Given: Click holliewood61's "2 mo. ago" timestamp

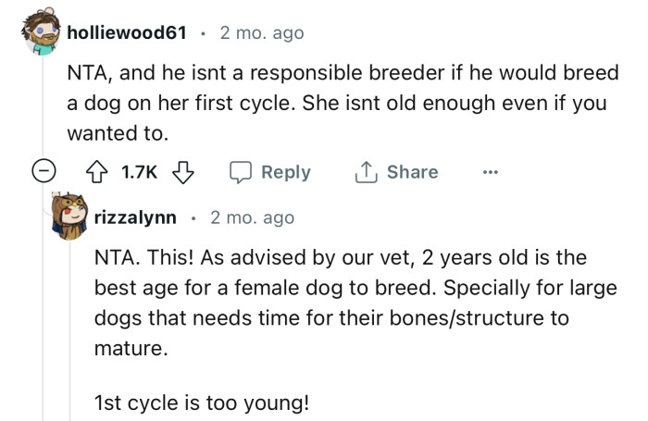Looking at the screenshot, I should 261,33.
